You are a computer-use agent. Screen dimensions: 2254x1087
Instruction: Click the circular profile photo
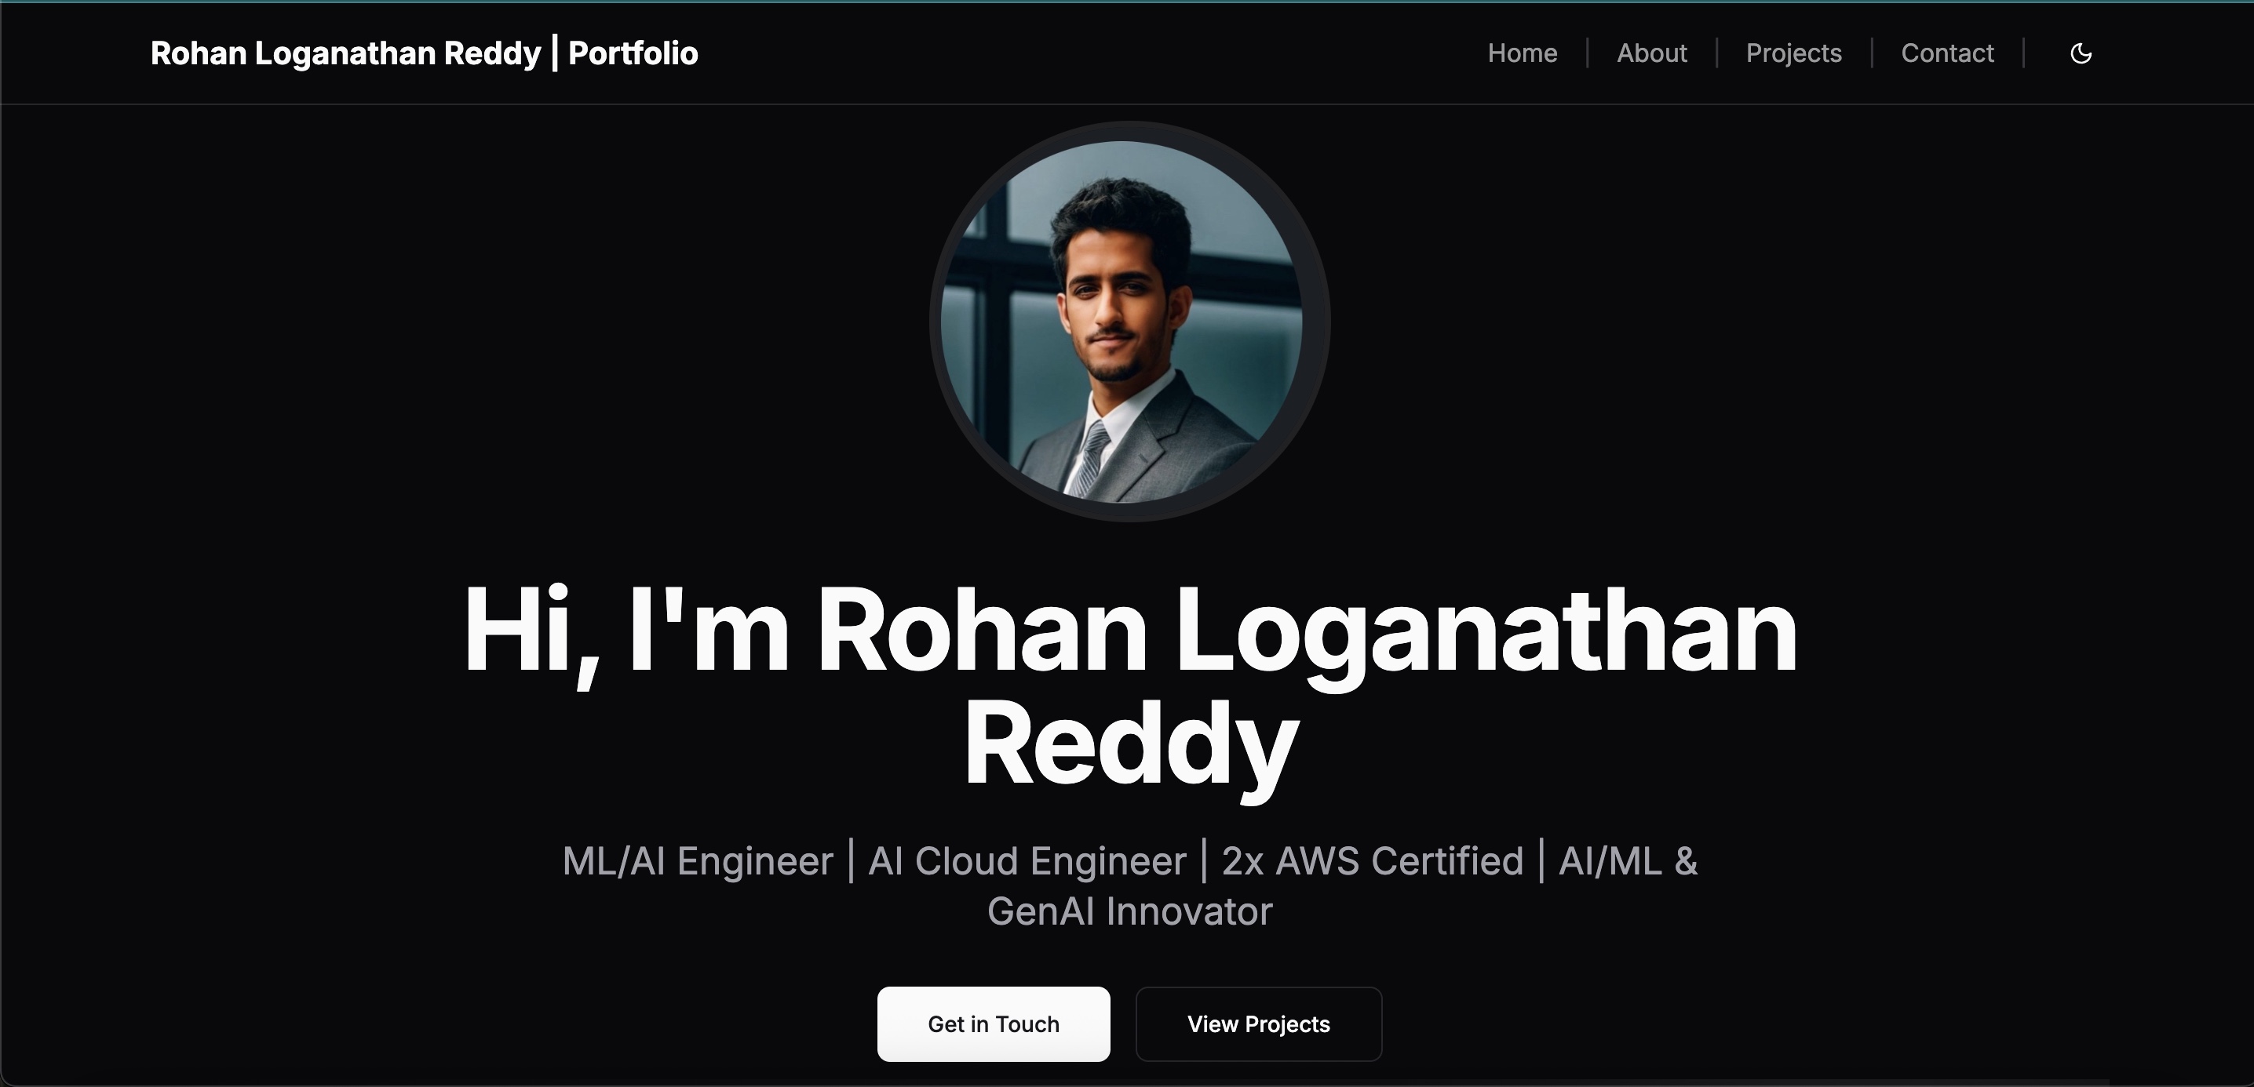1129,321
